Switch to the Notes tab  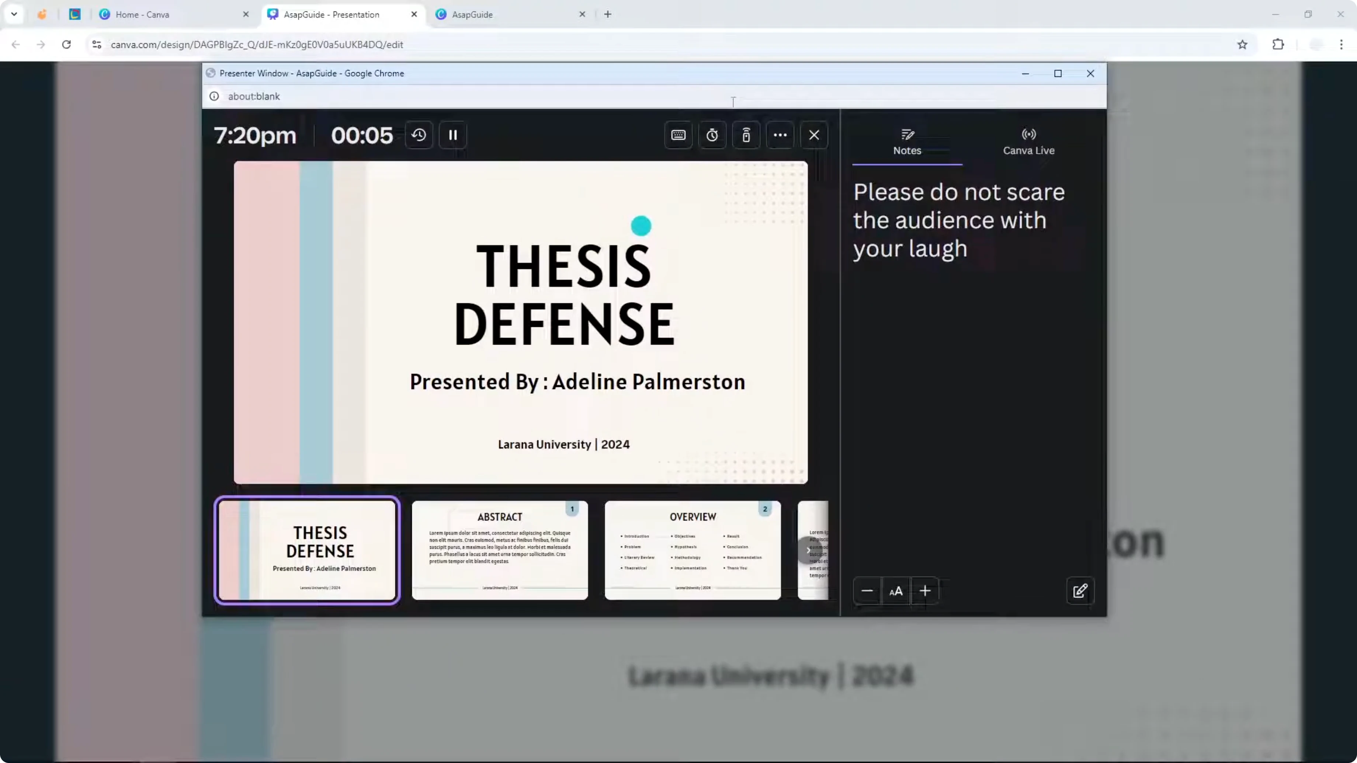907,142
